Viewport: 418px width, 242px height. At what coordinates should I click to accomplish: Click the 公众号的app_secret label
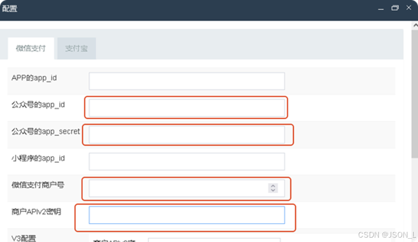45,131
